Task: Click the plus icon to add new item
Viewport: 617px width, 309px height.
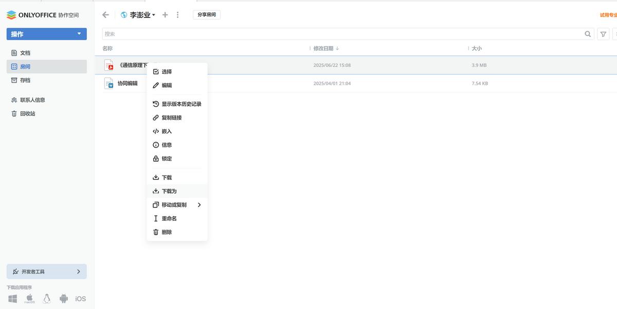Action: (x=165, y=15)
